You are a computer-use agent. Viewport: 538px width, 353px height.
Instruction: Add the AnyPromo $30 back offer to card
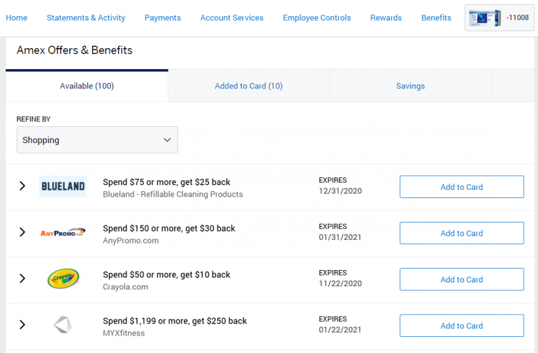pos(461,233)
